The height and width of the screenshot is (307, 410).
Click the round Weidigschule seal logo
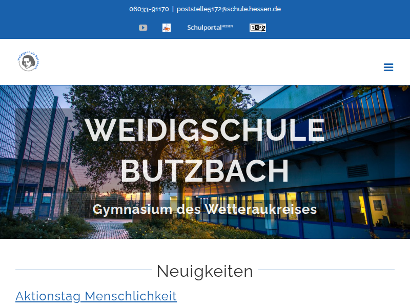(29, 61)
